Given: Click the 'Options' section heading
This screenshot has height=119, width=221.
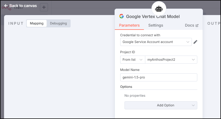Looking at the screenshot, I should [126, 87].
